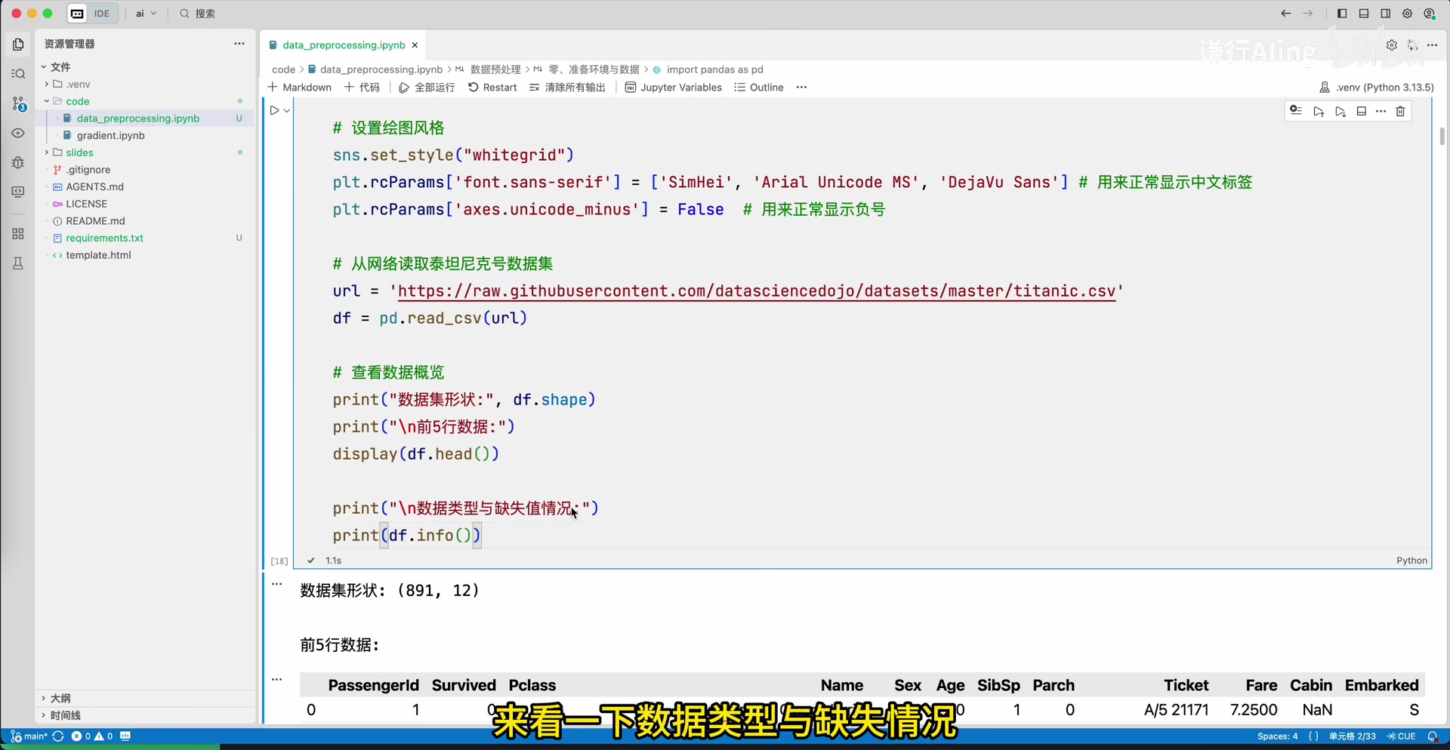The height and width of the screenshot is (750, 1450).
Task: Go back with the left arrow
Action: pos(1286,14)
